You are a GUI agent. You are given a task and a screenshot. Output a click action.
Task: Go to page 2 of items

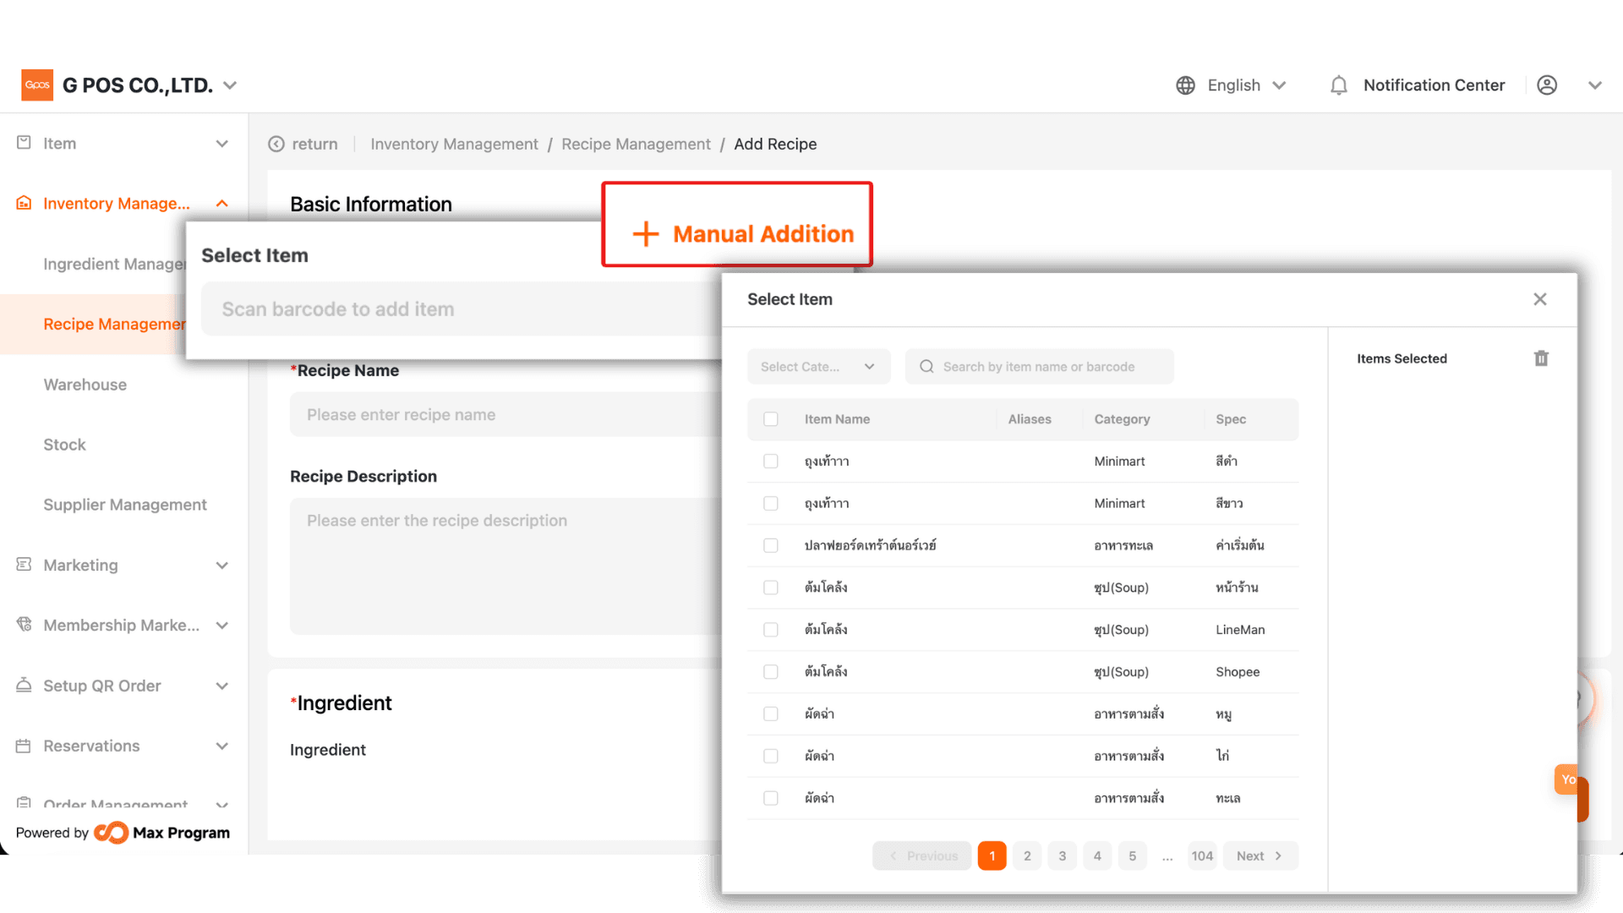click(x=1027, y=856)
